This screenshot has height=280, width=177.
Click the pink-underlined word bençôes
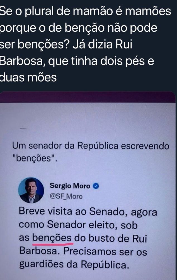pyautogui.click(x=52, y=238)
